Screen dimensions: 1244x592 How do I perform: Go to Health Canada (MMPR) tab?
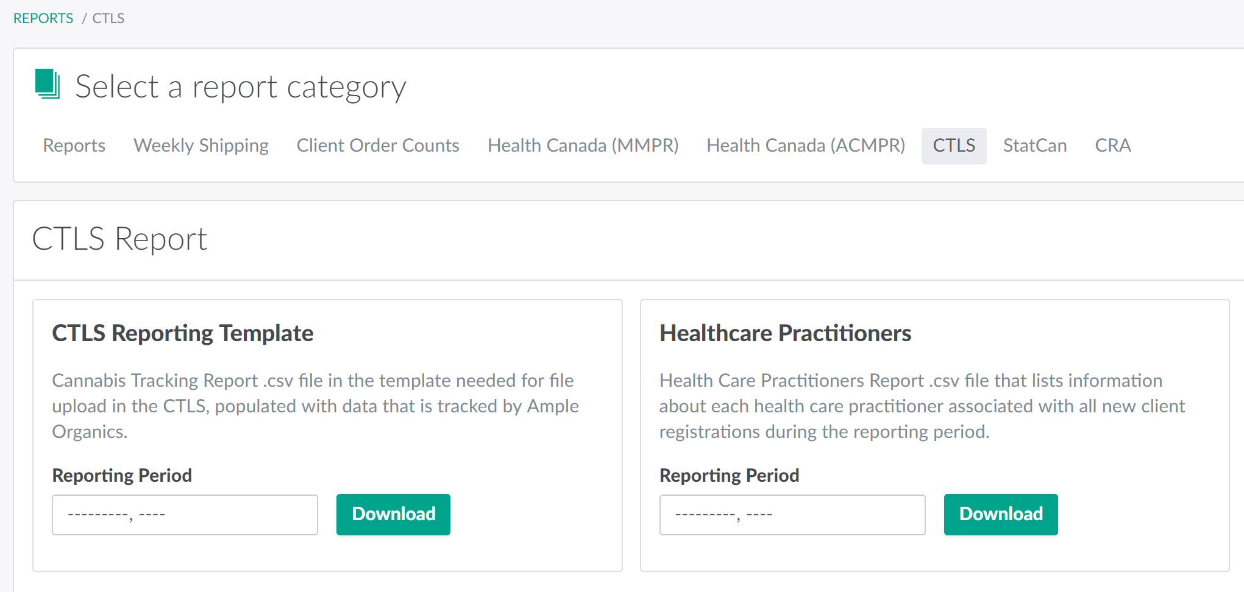point(583,146)
